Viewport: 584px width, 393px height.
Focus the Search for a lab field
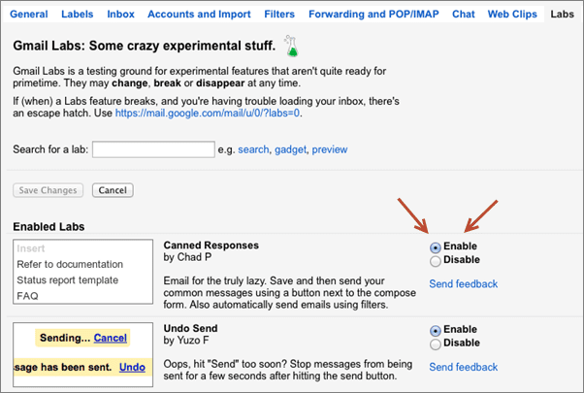tap(153, 149)
